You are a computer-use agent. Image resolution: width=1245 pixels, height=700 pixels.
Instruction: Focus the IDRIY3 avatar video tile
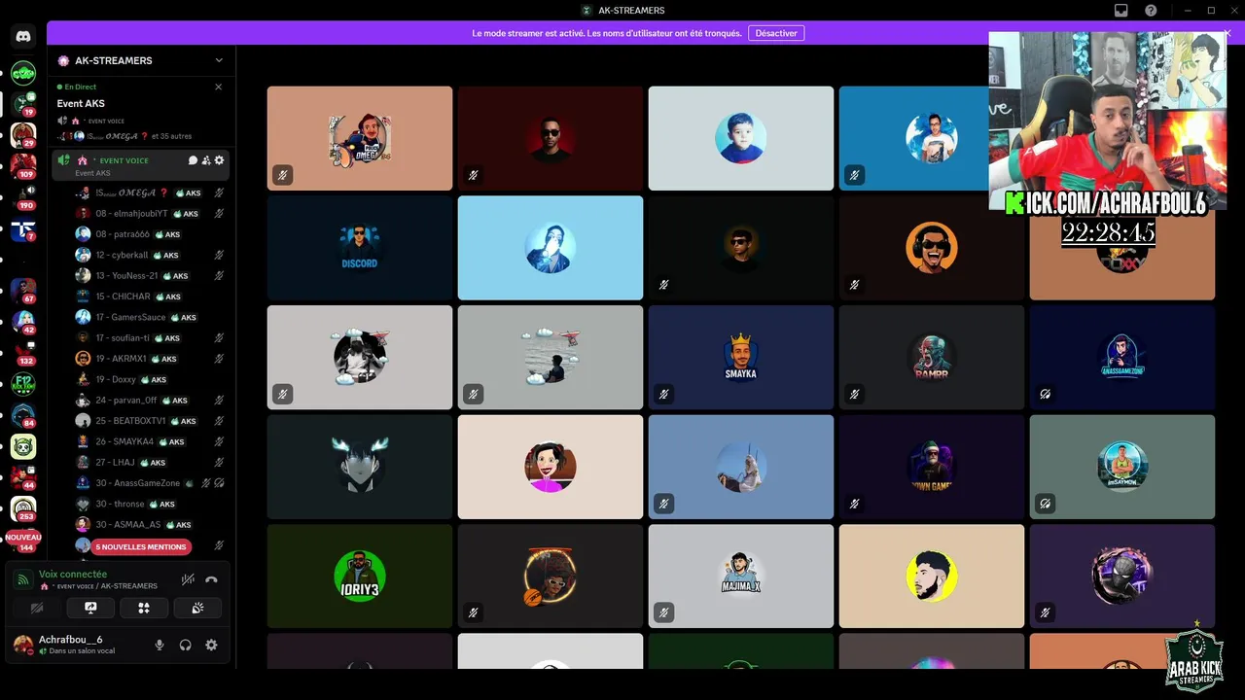coord(360,577)
